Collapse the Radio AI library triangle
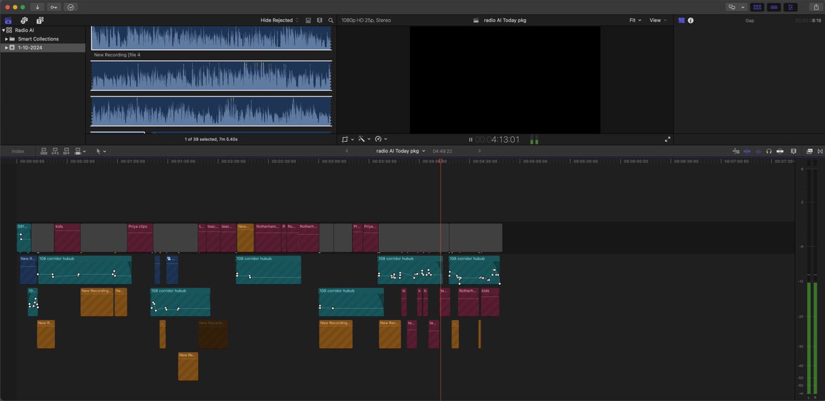Screen dimensions: 825x401 pyautogui.click(x=3, y=30)
